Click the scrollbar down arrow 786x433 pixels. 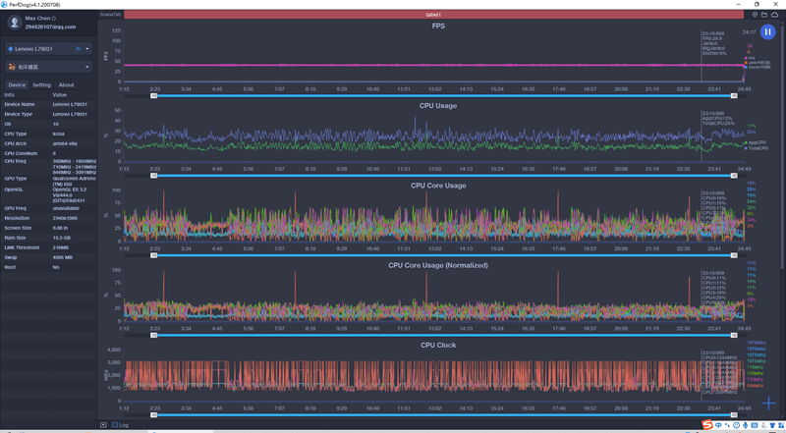click(782, 416)
